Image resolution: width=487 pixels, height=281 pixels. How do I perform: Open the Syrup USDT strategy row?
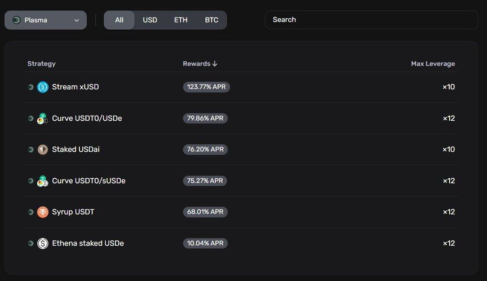pos(241,212)
